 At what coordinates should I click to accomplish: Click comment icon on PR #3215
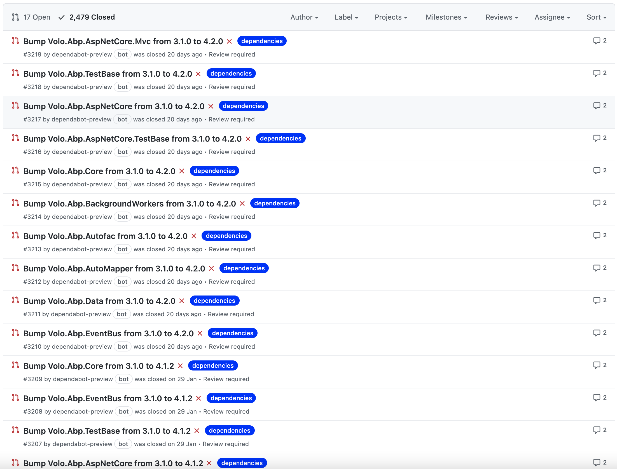597,170
